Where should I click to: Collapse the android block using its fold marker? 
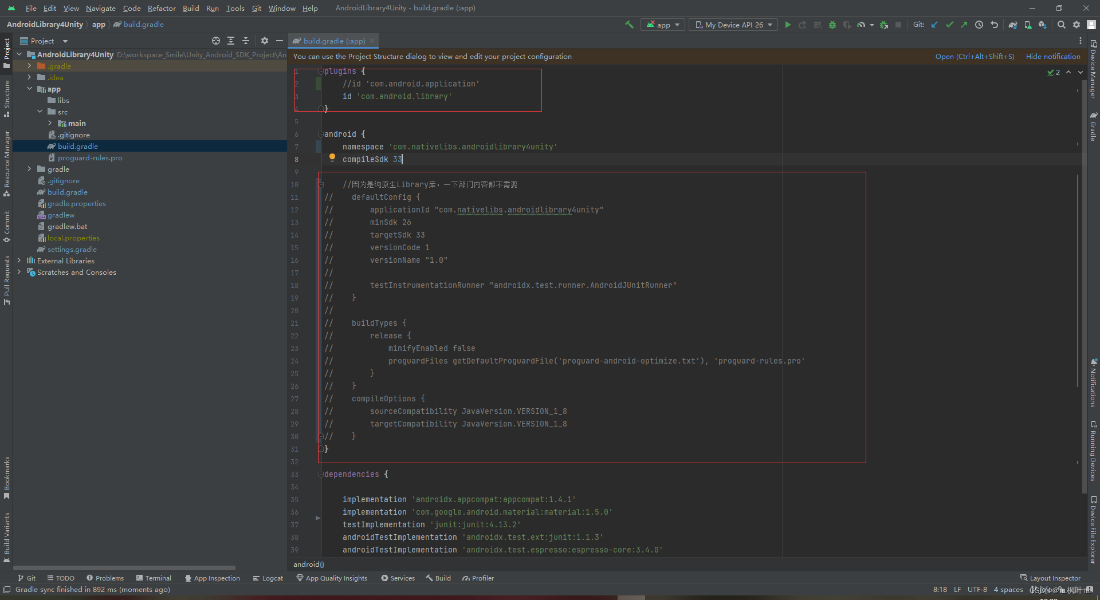(x=320, y=134)
